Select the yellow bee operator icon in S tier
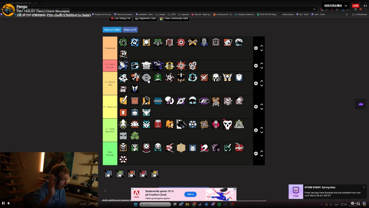369x208 pixels. (x=170, y=66)
